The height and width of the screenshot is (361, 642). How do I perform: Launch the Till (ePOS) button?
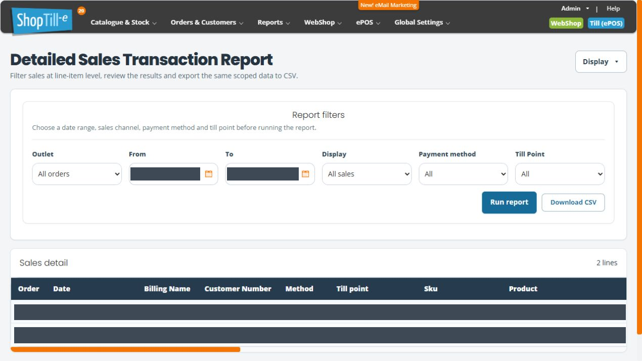click(x=606, y=23)
